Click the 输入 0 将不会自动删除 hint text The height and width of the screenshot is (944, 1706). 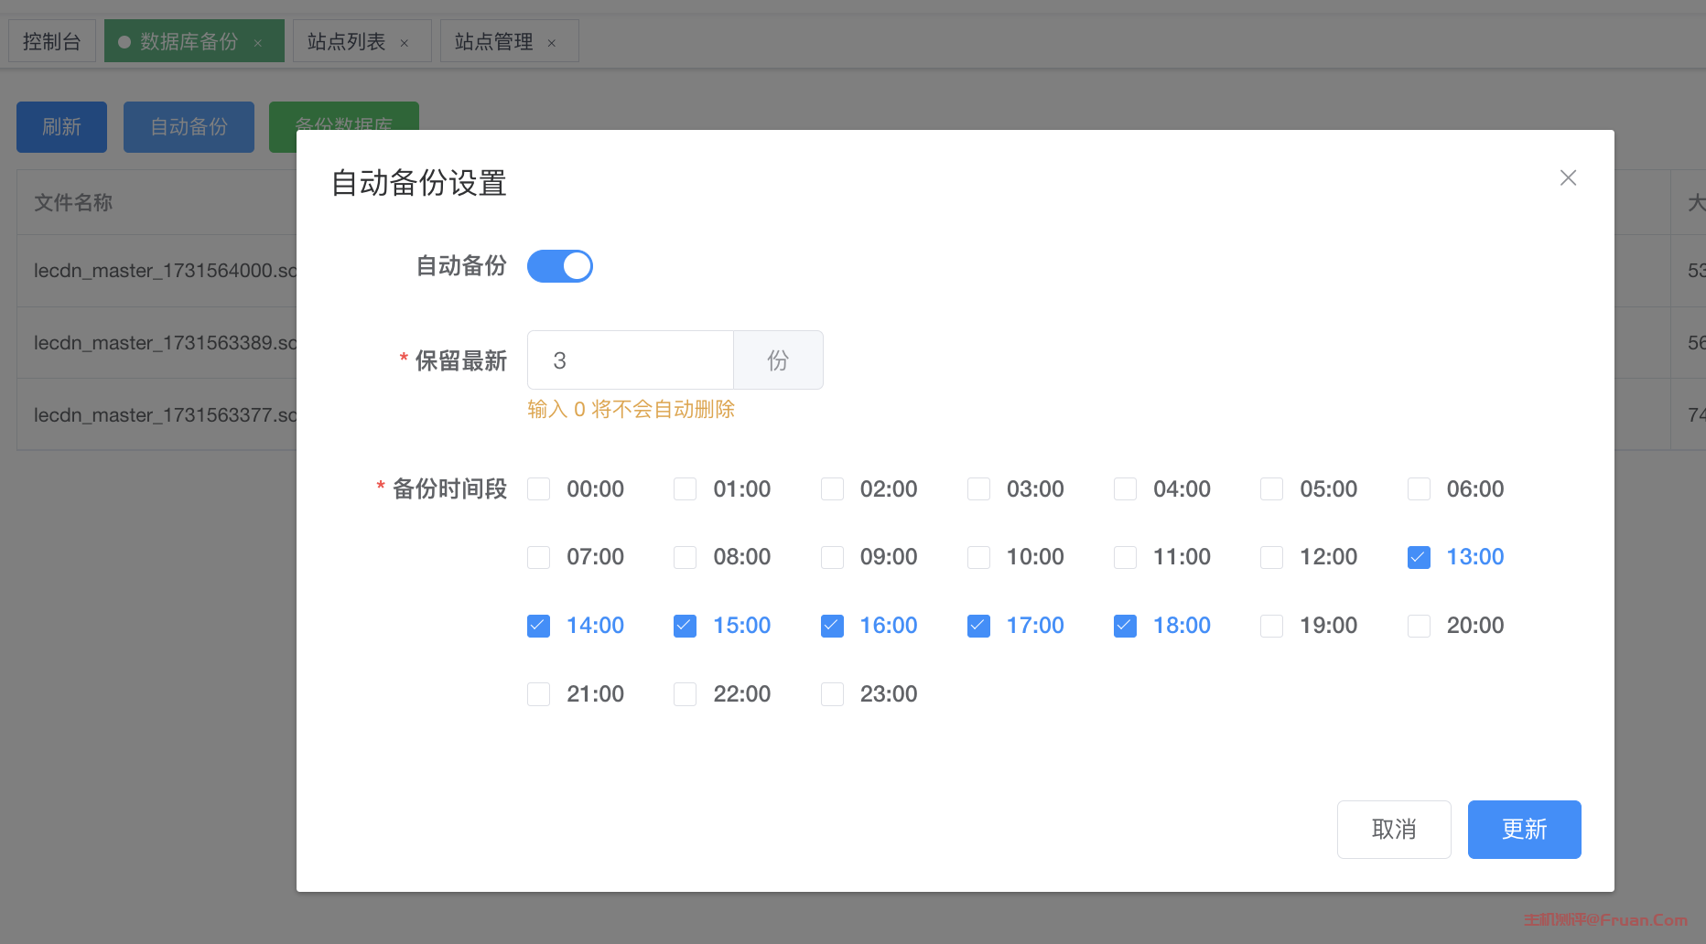pyautogui.click(x=631, y=409)
